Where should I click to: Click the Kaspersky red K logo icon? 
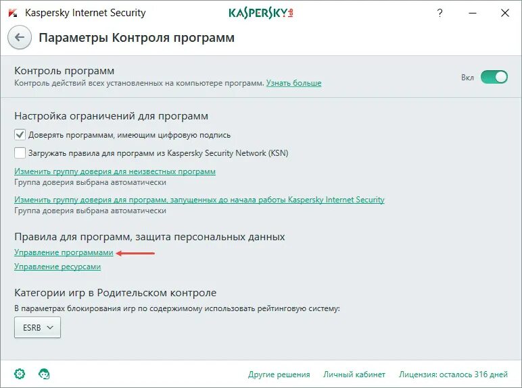coord(13,13)
